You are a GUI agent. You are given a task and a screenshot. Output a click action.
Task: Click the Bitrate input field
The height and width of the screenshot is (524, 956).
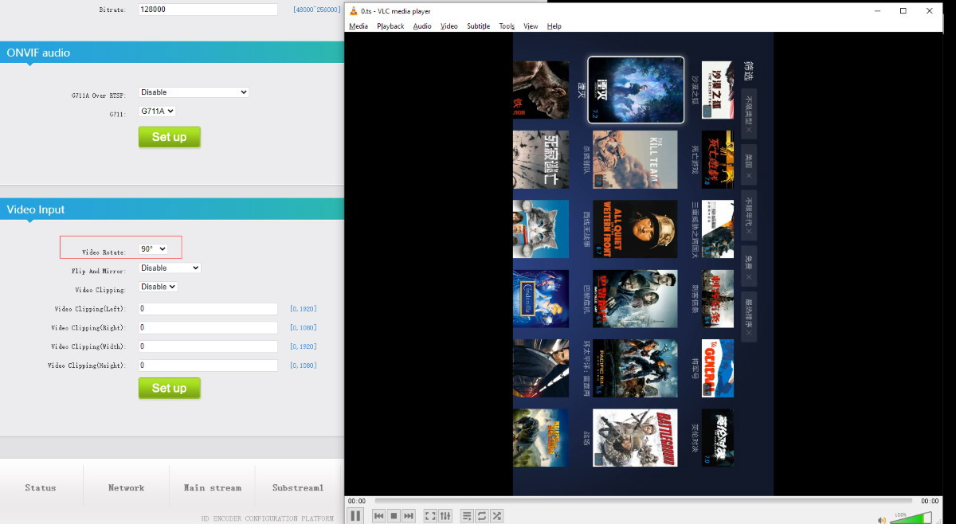(208, 10)
